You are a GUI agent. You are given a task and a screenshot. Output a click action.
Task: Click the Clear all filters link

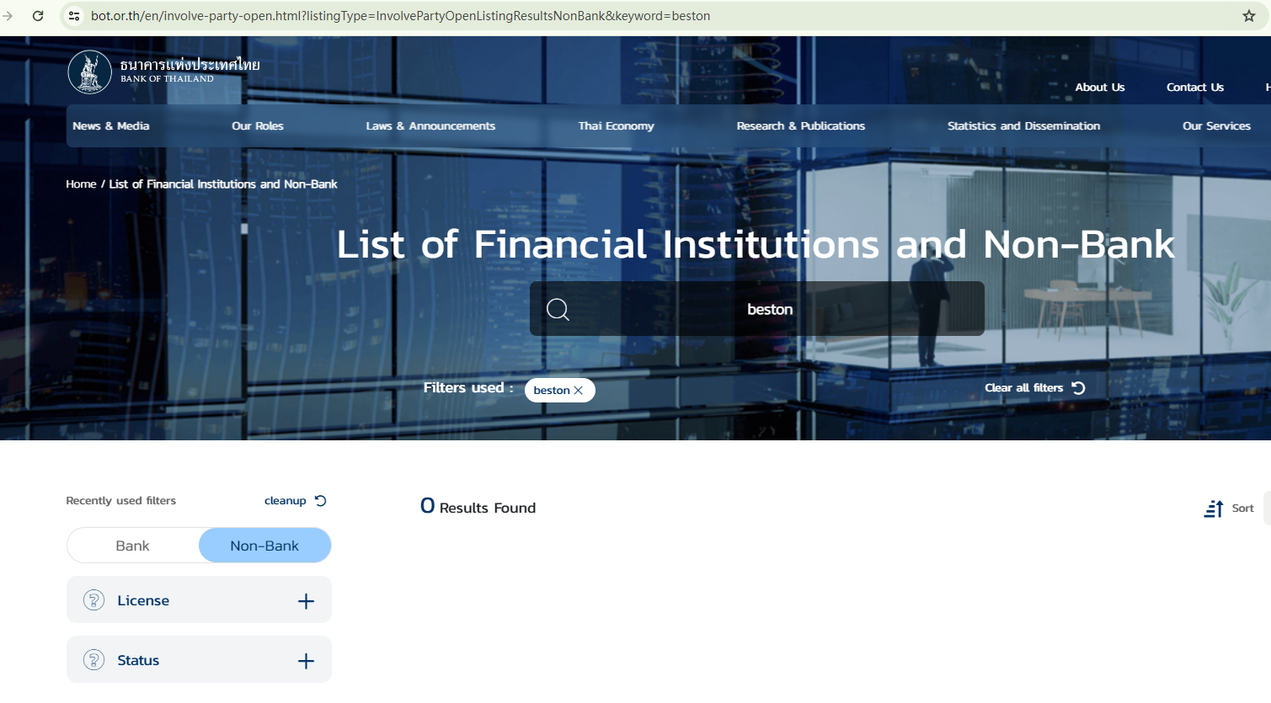[1024, 388]
